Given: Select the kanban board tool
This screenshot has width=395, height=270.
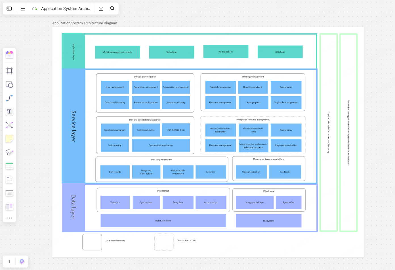Looking at the screenshot, I should 9,207.
